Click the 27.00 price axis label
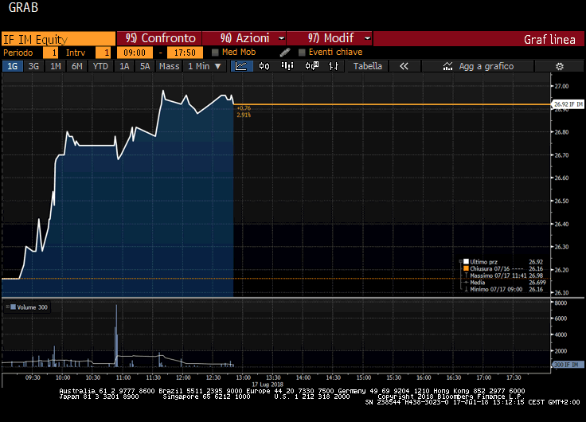586x422 pixels. pyautogui.click(x=561, y=86)
